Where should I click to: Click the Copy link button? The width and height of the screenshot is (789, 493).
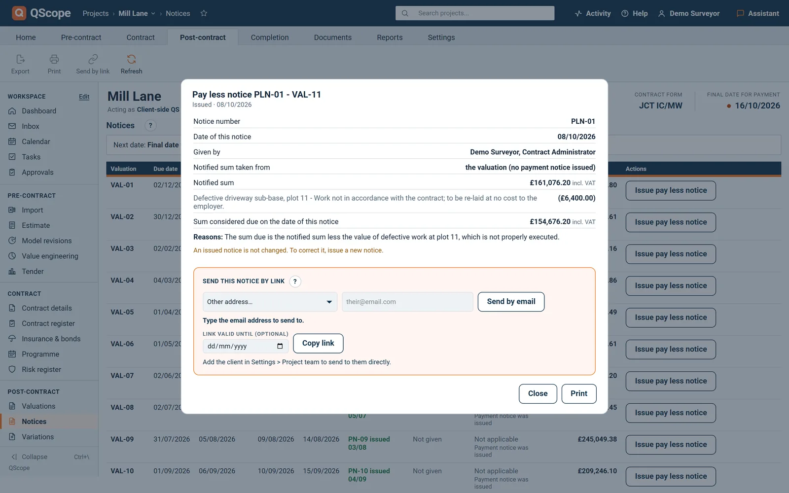coord(318,343)
